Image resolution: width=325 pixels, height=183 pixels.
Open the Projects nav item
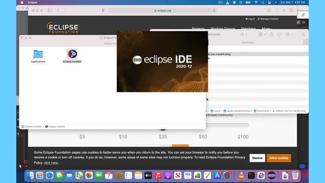tap(198, 28)
